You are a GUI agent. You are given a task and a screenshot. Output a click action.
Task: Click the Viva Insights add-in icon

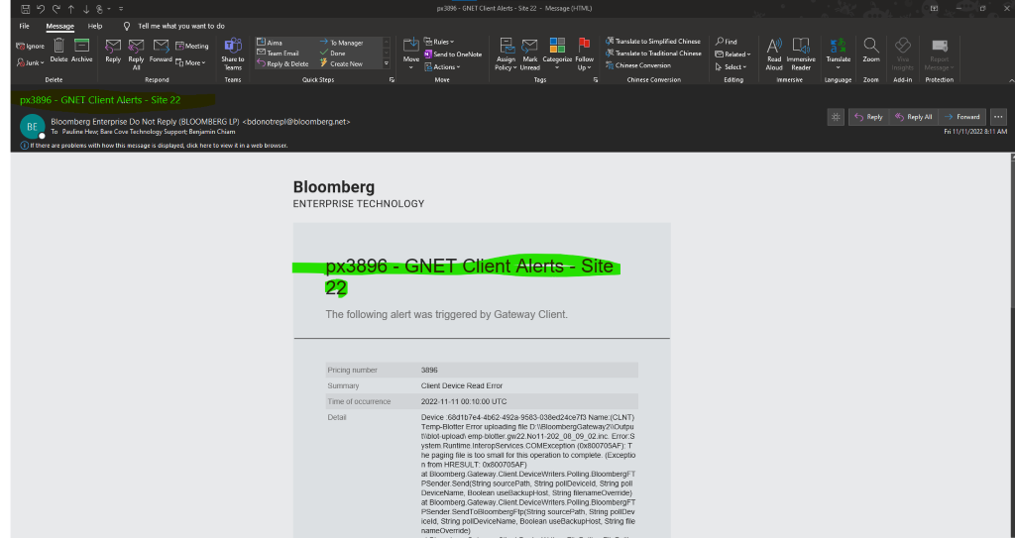[902, 54]
